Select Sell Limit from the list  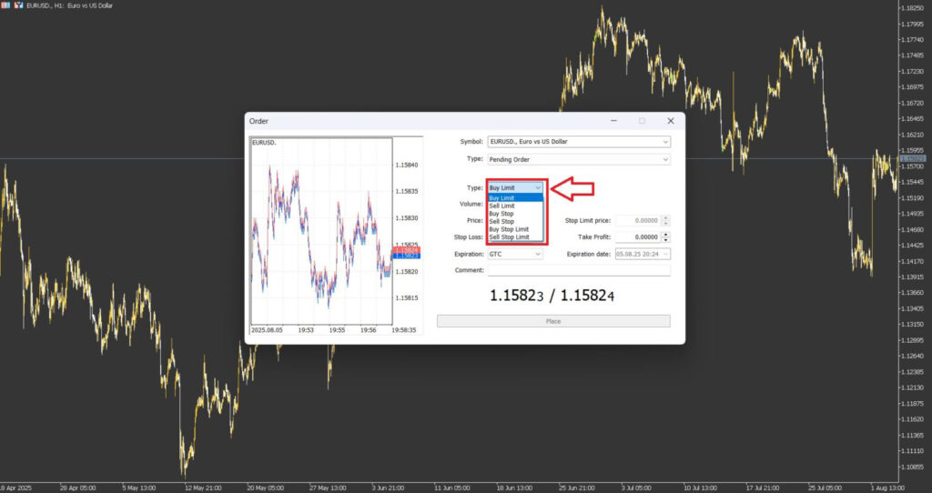pos(502,206)
